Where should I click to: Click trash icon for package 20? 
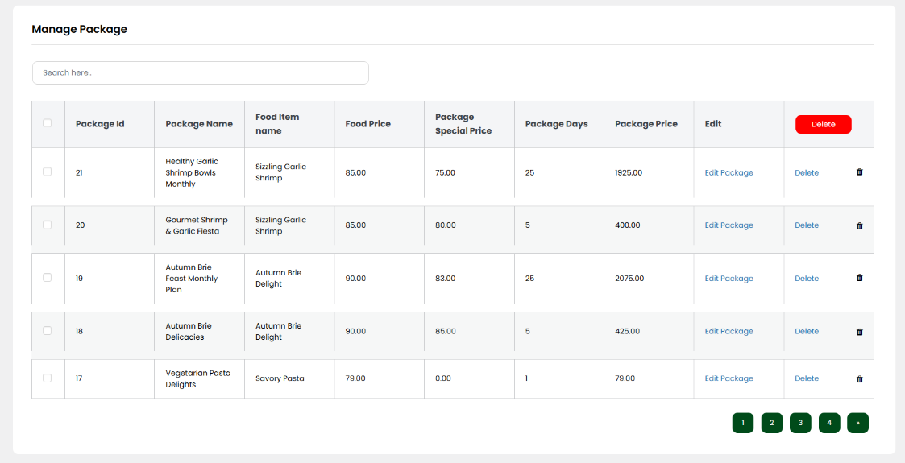pyautogui.click(x=859, y=225)
